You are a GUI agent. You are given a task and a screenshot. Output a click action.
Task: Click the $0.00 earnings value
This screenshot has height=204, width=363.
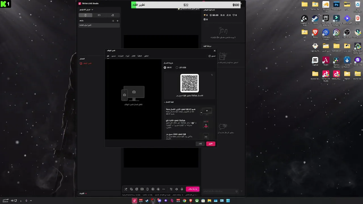(215, 15)
